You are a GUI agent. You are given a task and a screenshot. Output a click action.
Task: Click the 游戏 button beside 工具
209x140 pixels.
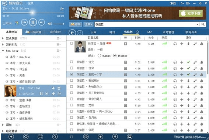76,24
